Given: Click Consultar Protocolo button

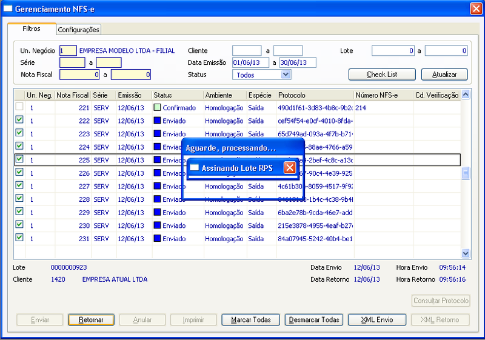Looking at the screenshot, I should point(441,301).
